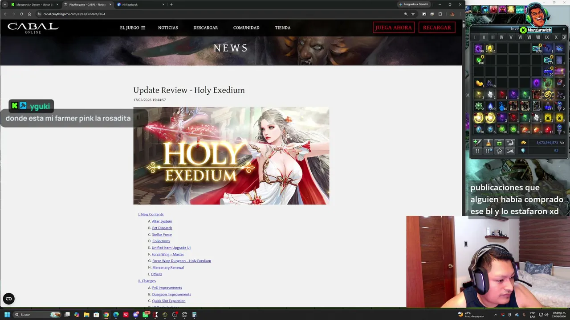570x320 pixels.
Task: Click the browser home button
Action: pyautogui.click(x=30, y=14)
